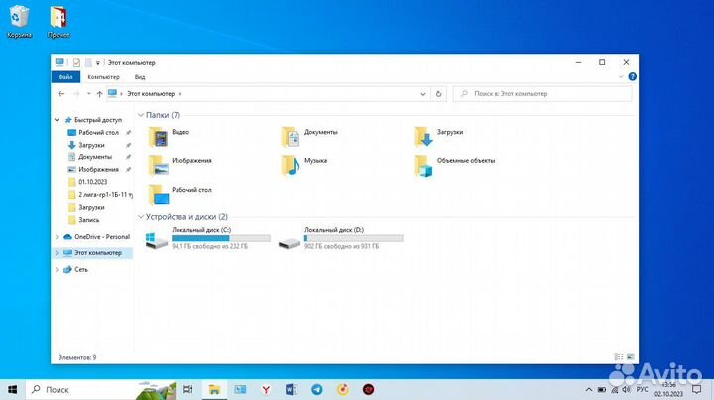Open Локальный диск (C:) drive icon

158,241
